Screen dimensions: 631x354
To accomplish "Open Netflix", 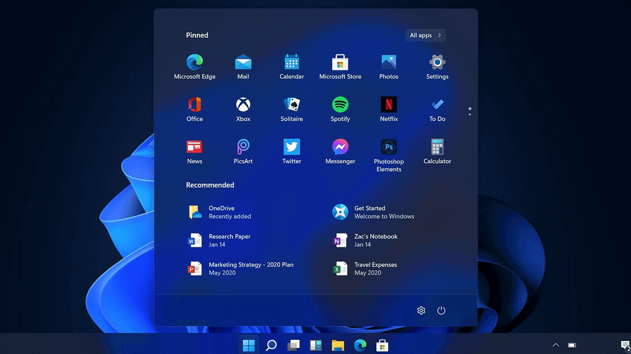I will pos(389,105).
